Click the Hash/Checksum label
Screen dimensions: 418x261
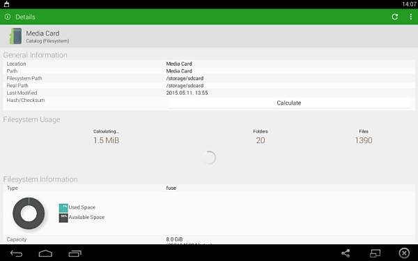26,100
